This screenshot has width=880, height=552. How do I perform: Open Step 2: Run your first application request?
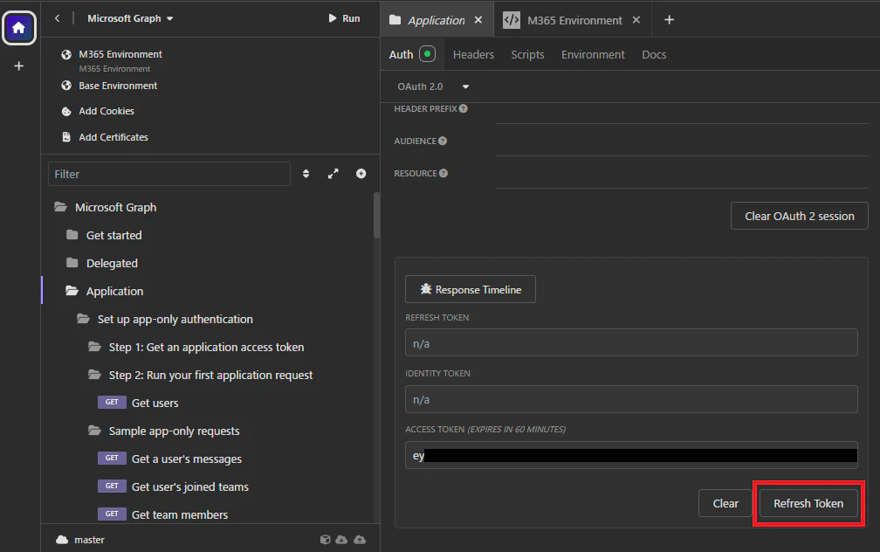pos(210,375)
